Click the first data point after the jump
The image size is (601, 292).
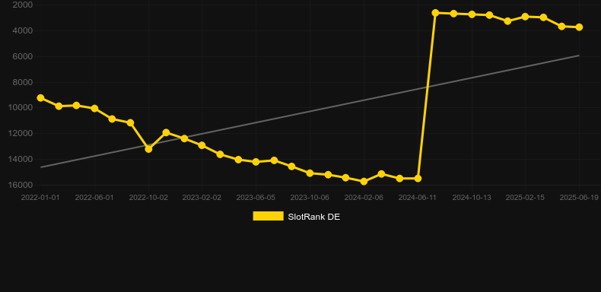pos(435,13)
